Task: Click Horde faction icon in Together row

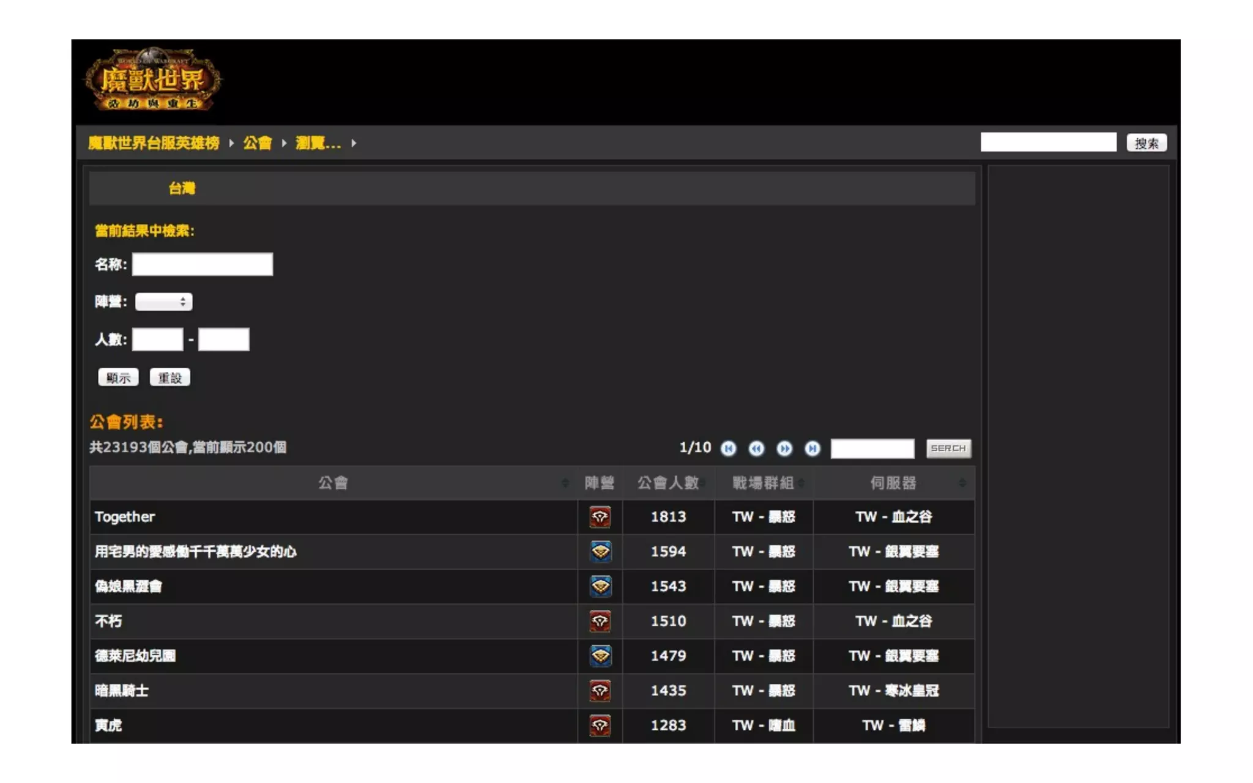Action: click(600, 517)
